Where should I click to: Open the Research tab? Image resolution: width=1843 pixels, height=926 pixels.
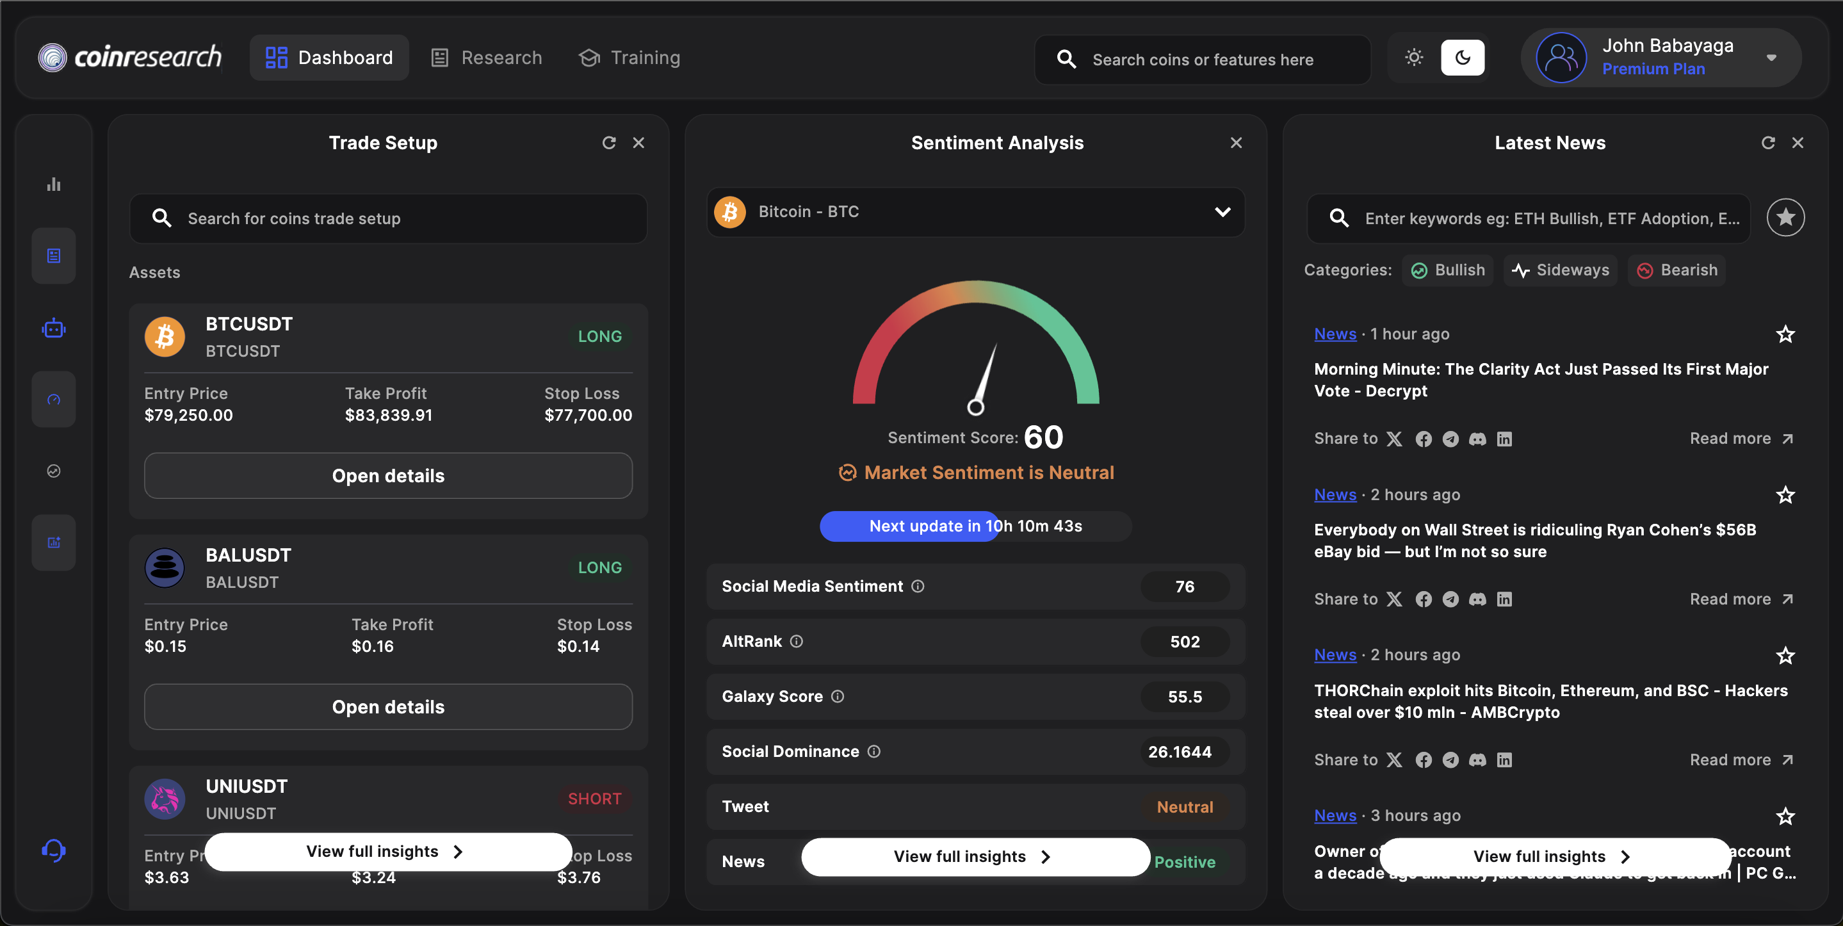[x=487, y=57]
